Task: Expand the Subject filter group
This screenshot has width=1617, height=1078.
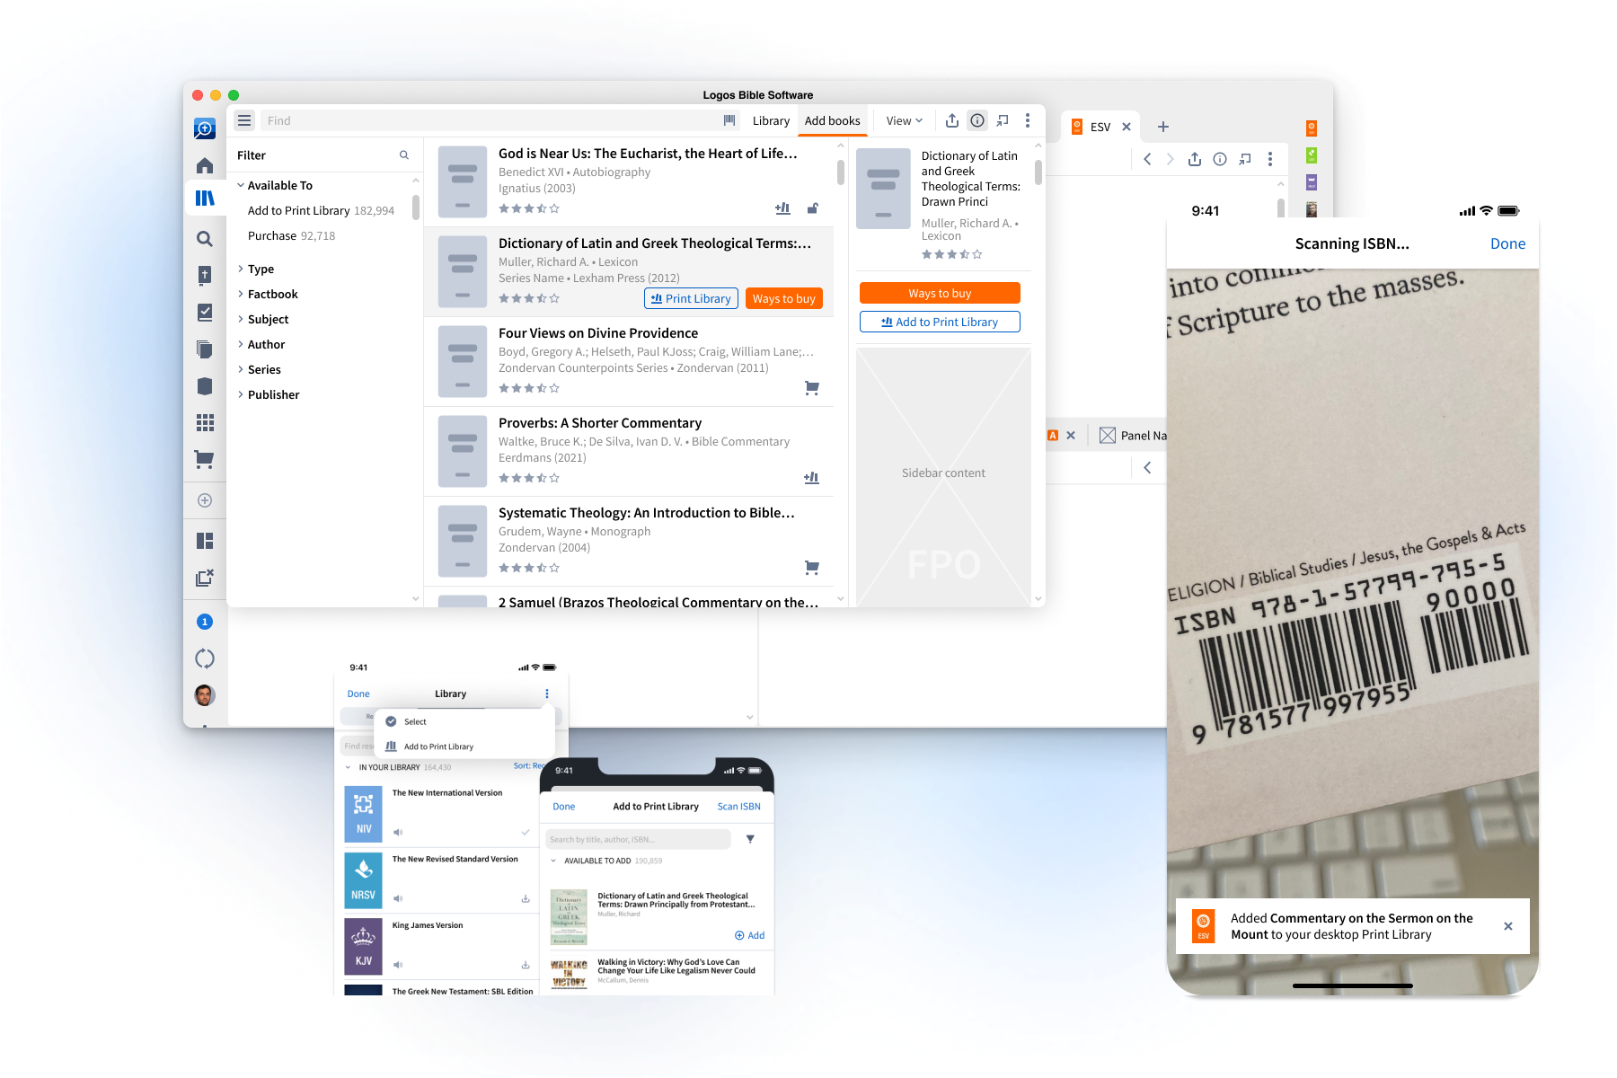Action: 241,319
